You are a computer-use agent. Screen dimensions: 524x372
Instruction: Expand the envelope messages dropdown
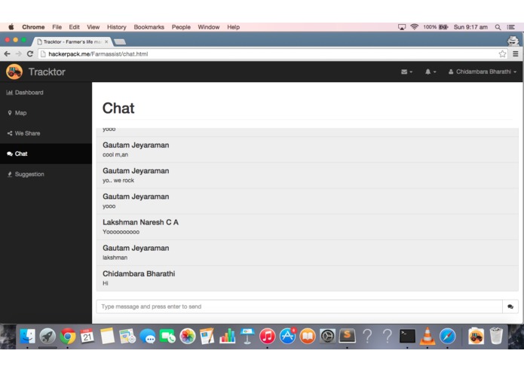[x=406, y=72]
